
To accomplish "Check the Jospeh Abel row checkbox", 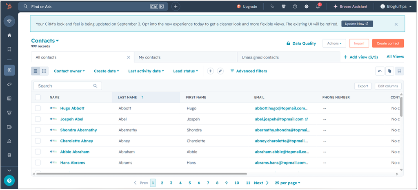I will click(38, 119).
